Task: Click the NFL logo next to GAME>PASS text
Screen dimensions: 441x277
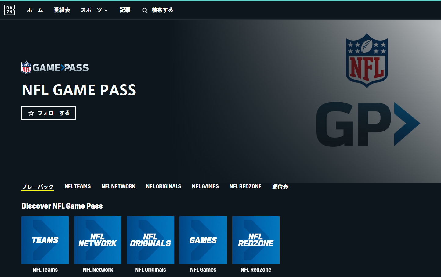Action: click(x=26, y=67)
